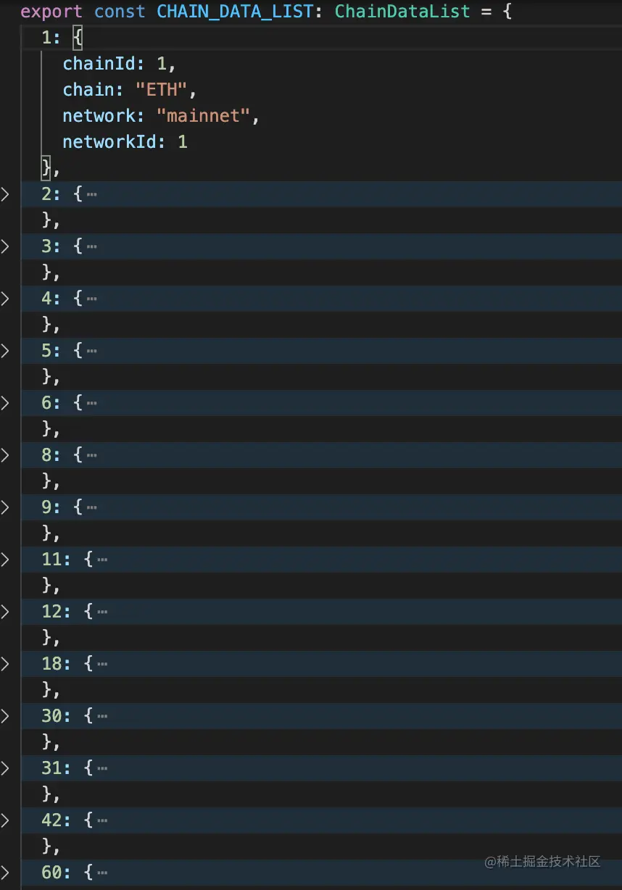Open the collapsed block for key 30

6,716
